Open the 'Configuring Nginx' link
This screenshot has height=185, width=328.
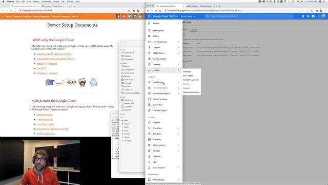(46, 134)
